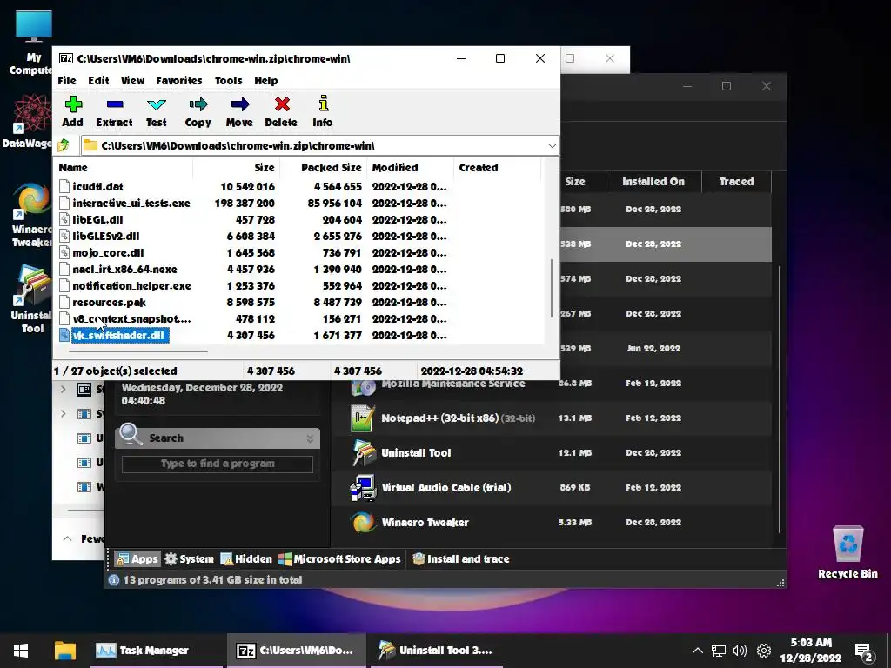Select Mozilla Maintenance Service icon

click(363, 387)
